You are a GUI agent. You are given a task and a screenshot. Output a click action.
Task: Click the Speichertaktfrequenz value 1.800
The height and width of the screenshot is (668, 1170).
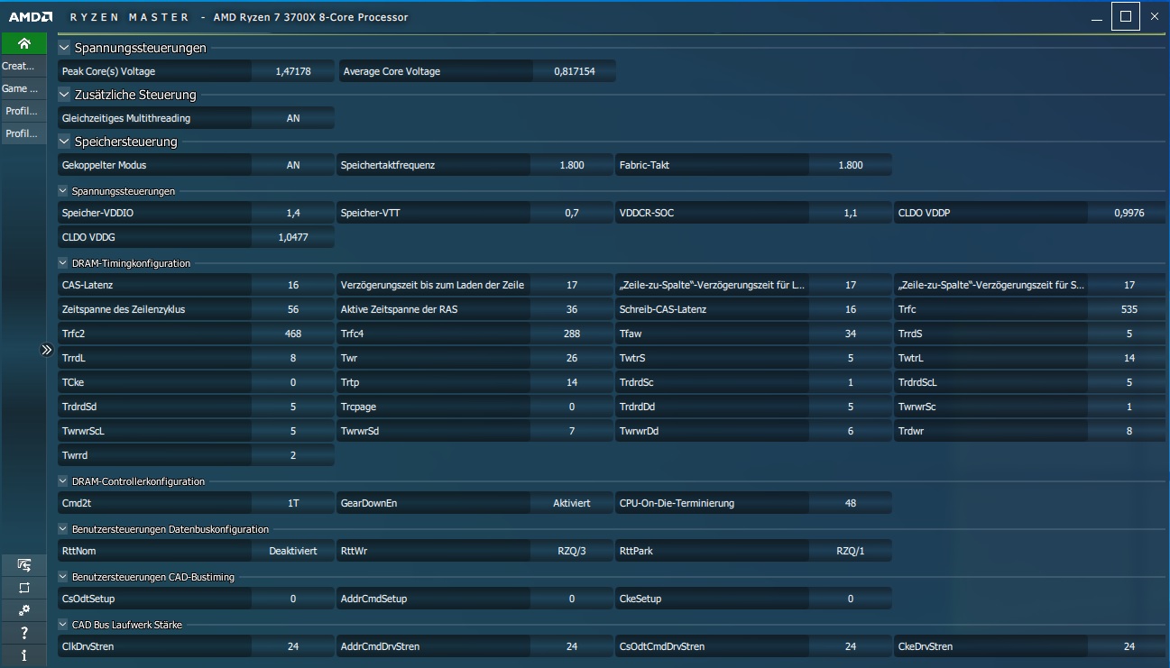(572, 165)
